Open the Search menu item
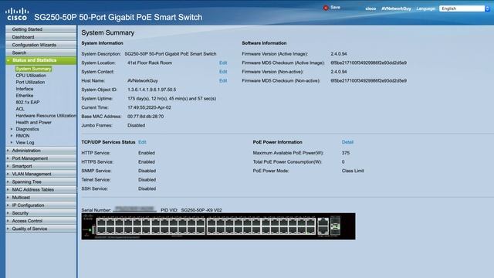 [41, 53]
